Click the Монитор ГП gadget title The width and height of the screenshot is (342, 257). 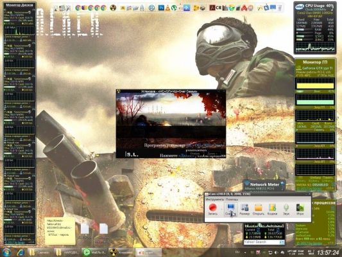314,62
